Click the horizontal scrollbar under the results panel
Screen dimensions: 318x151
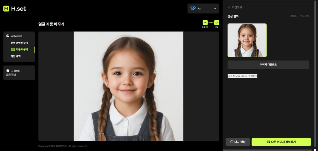267,150
